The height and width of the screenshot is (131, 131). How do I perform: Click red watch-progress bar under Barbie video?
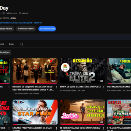coord(82,125)
